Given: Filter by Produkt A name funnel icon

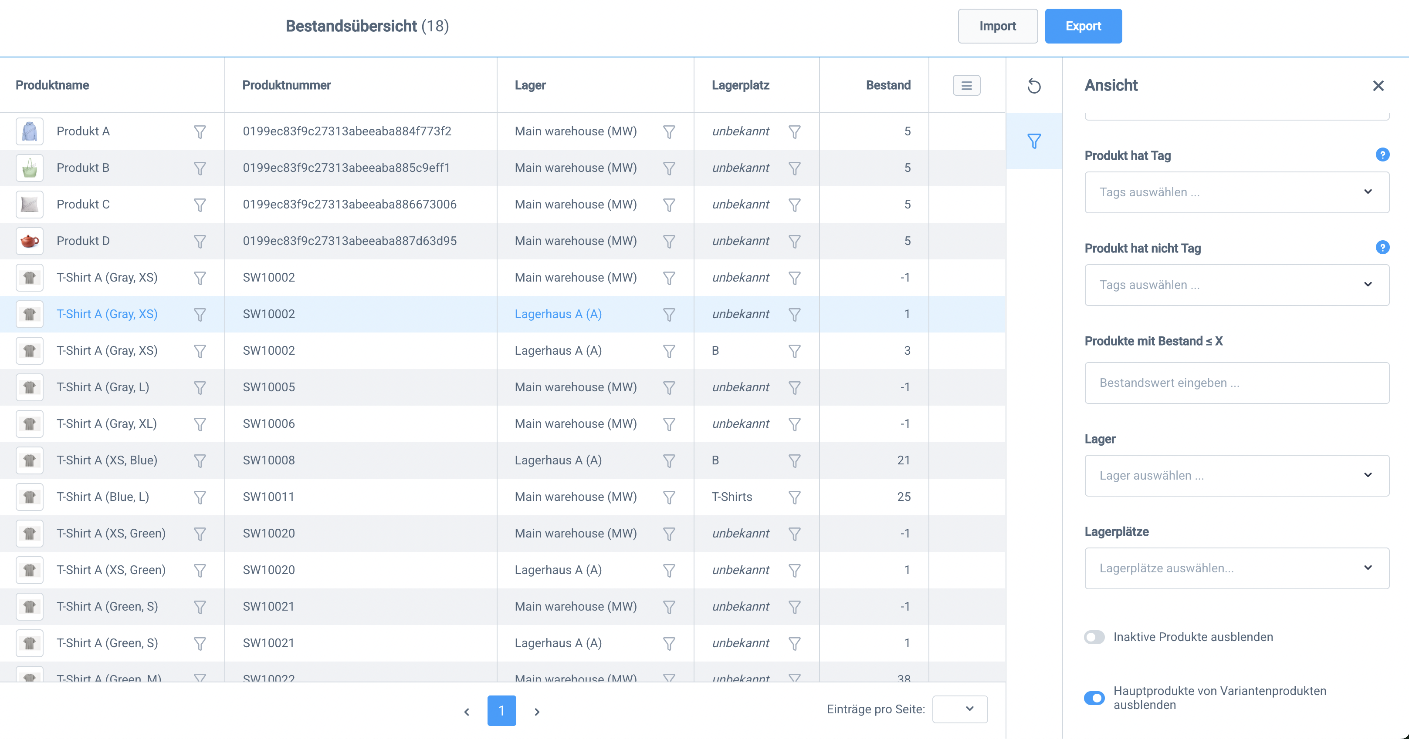Looking at the screenshot, I should coord(200,131).
